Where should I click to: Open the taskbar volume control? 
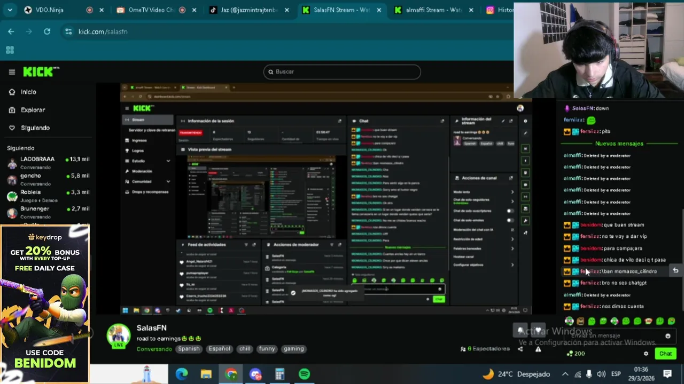point(601,374)
